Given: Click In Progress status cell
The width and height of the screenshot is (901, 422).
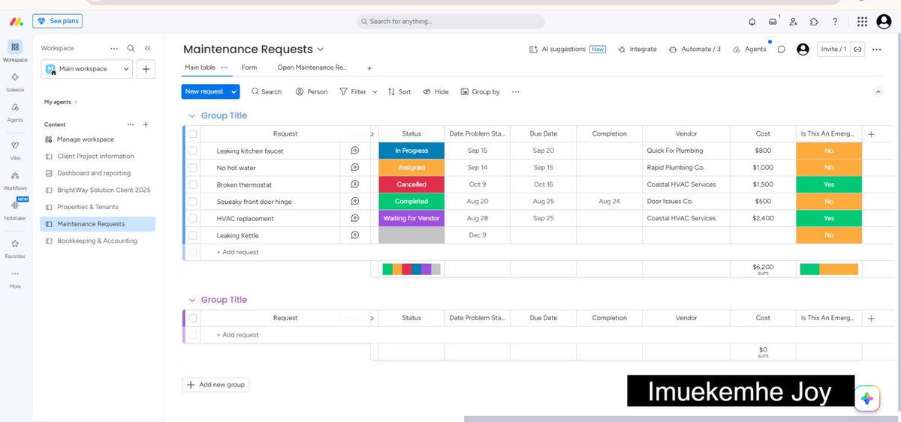Looking at the screenshot, I should (411, 151).
